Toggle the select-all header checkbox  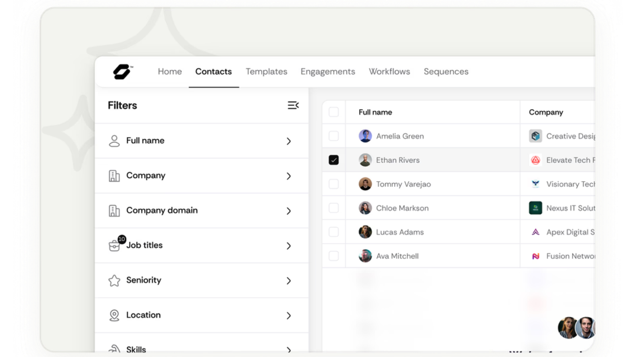[x=334, y=112]
